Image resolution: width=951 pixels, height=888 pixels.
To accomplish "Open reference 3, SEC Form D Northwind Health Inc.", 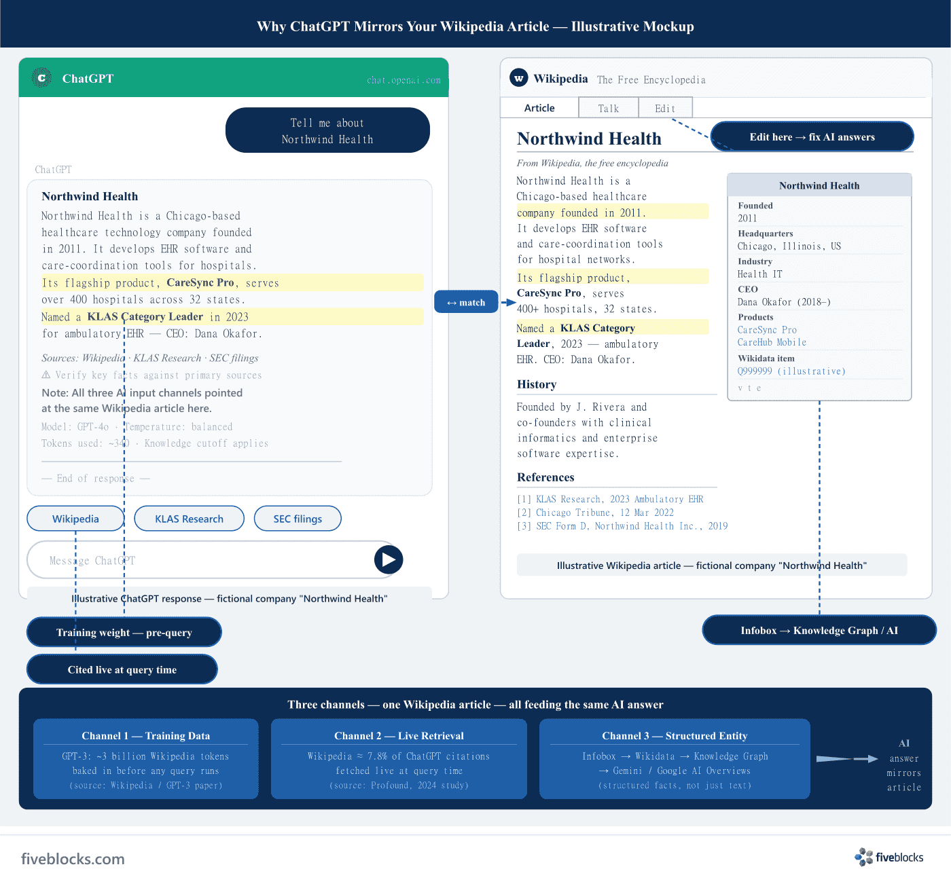I will [622, 526].
